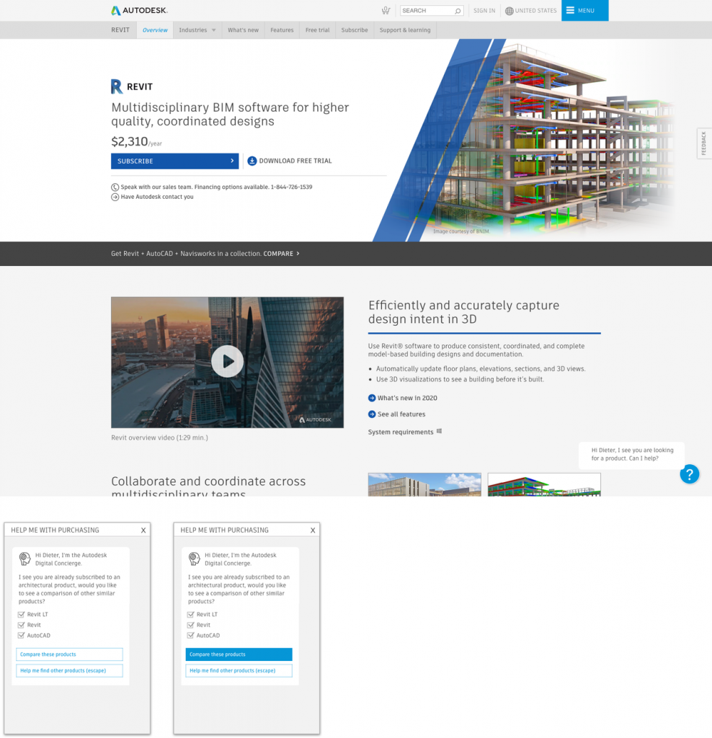Click SIGN IN link

click(484, 11)
